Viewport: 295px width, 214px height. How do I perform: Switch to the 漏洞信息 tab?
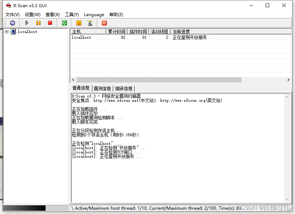pyautogui.click(x=103, y=88)
